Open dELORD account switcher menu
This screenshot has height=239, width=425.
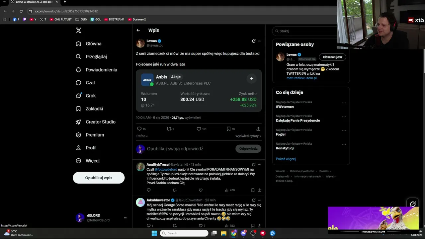[102, 218]
